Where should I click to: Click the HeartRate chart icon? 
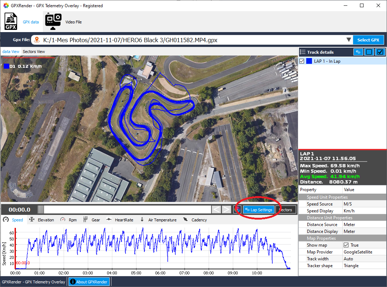click(x=109, y=220)
